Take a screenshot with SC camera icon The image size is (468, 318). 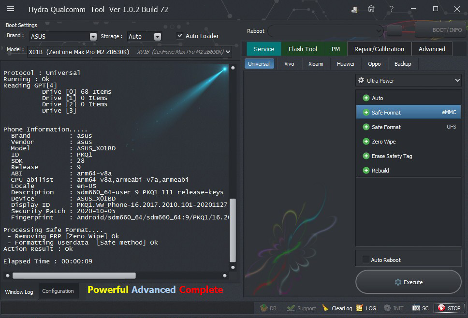click(416, 308)
